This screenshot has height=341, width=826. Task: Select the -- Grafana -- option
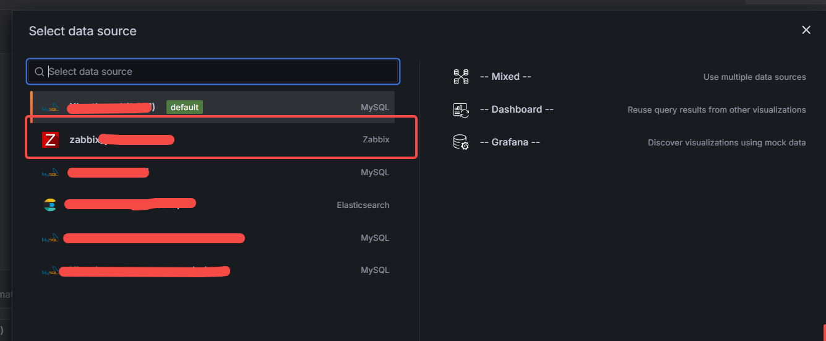pyautogui.click(x=510, y=142)
